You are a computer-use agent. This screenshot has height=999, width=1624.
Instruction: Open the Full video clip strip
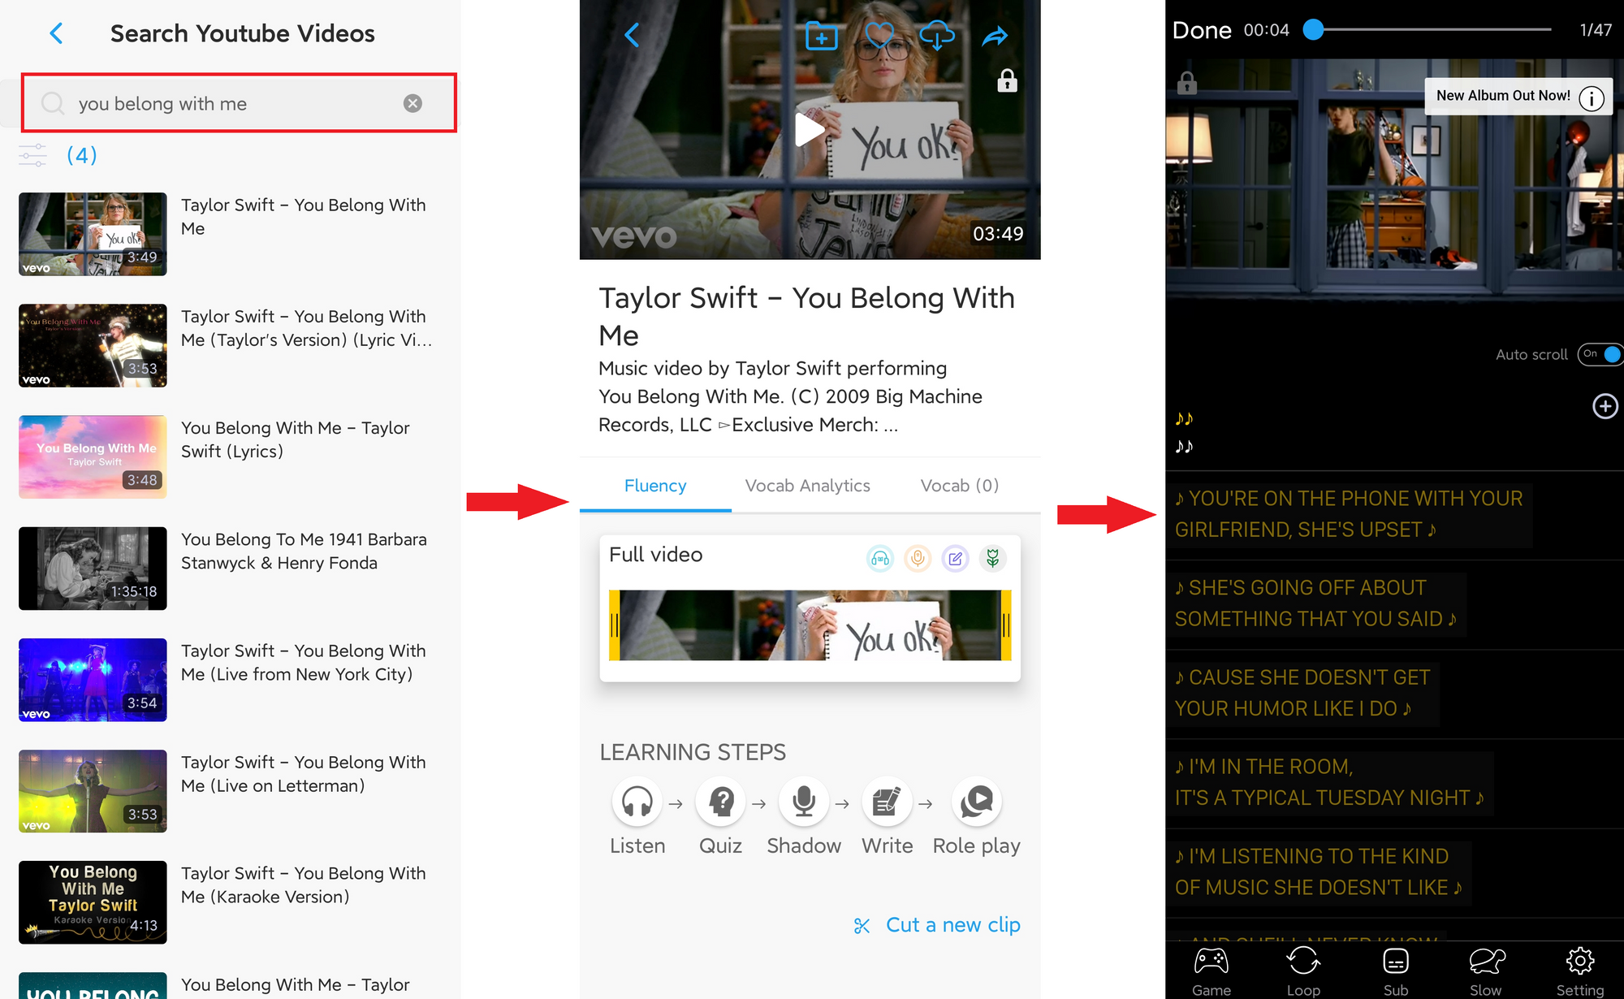(x=810, y=625)
